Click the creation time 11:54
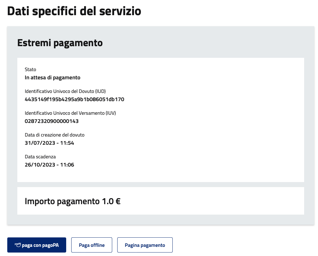The width and height of the screenshot is (318, 256). [x=67, y=143]
